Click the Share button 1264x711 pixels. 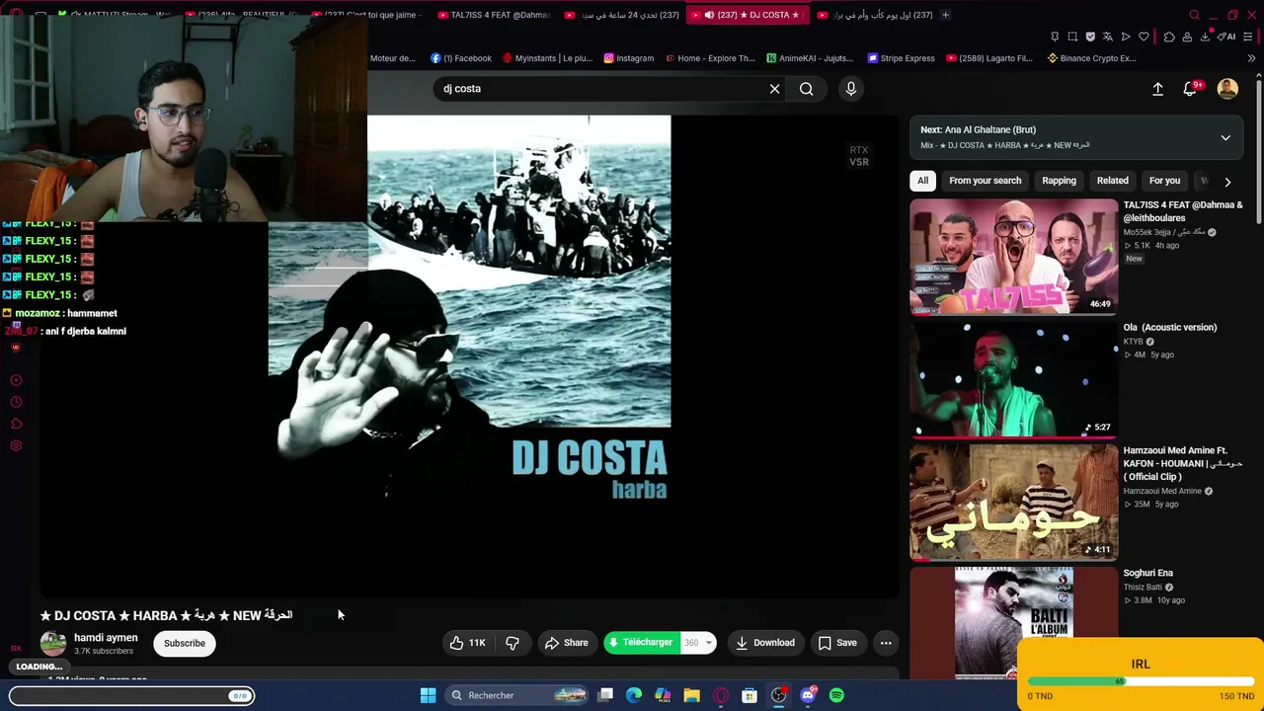(566, 643)
